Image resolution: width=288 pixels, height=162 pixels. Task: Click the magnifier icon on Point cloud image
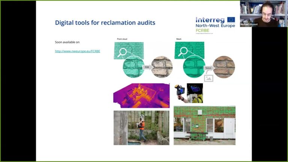(x=121, y=53)
